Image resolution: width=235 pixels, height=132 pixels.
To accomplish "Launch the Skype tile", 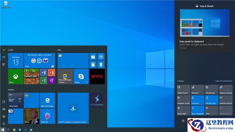I will pyautogui.click(x=81, y=76).
